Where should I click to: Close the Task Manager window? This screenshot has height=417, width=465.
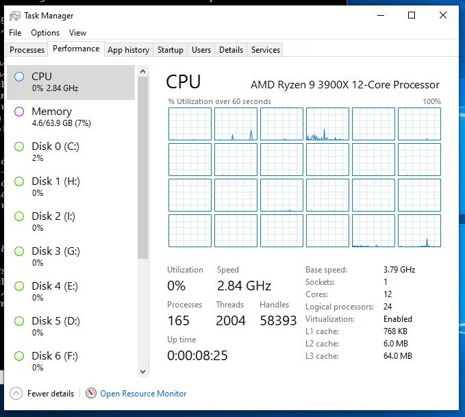click(443, 16)
